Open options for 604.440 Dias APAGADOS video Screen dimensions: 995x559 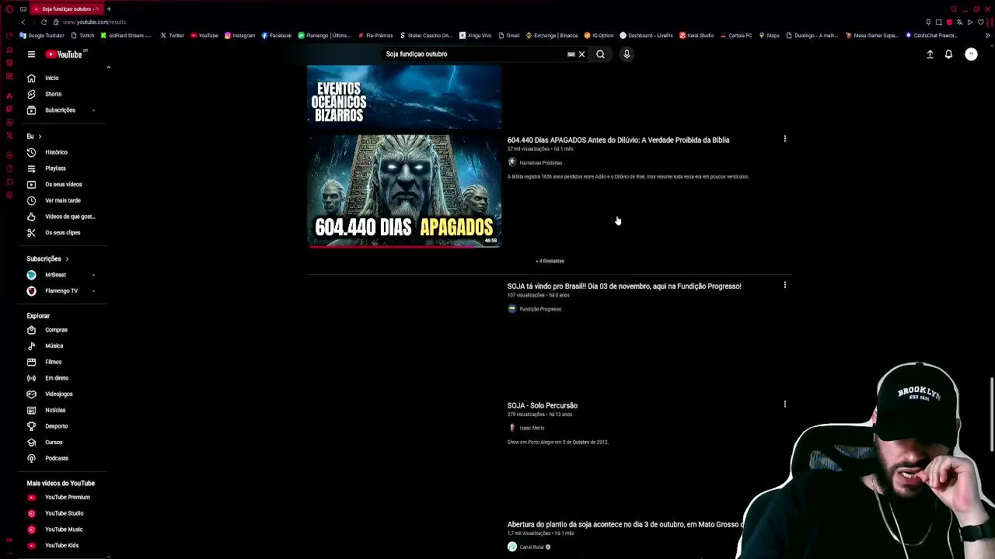click(784, 139)
